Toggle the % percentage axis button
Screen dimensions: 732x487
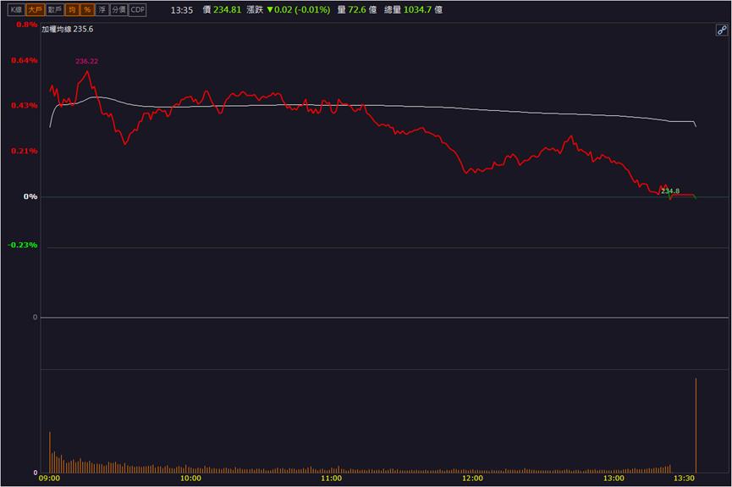pyautogui.click(x=87, y=10)
